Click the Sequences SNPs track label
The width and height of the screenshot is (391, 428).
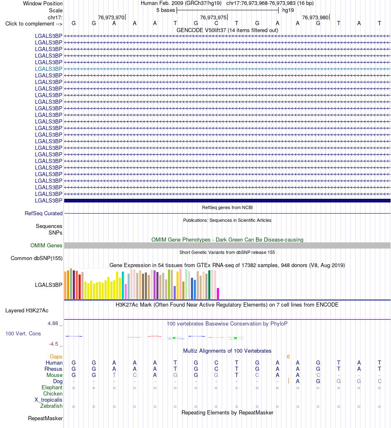[x=49, y=229]
